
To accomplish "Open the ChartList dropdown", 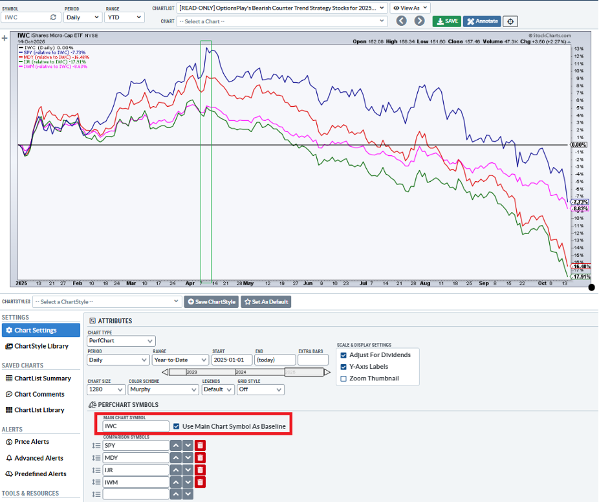I will [282, 8].
